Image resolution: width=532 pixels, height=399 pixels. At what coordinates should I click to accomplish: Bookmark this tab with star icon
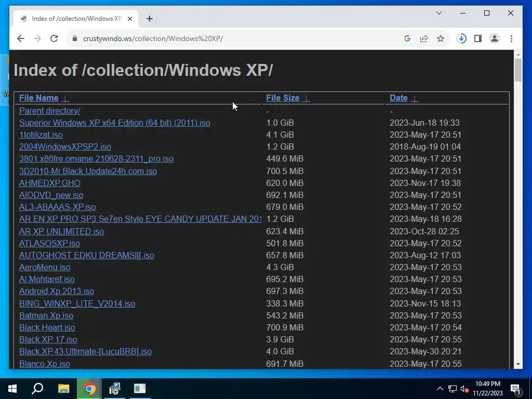(x=441, y=38)
